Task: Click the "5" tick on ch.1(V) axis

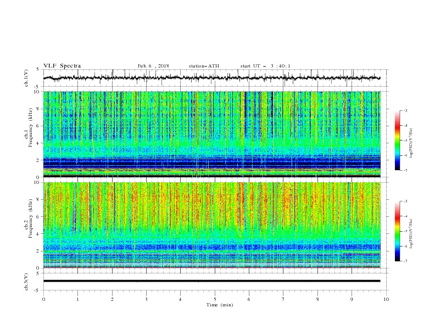Action: click(38, 69)
